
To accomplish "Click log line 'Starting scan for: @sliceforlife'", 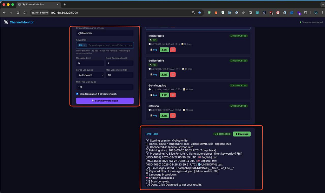I will pos(167,140).
